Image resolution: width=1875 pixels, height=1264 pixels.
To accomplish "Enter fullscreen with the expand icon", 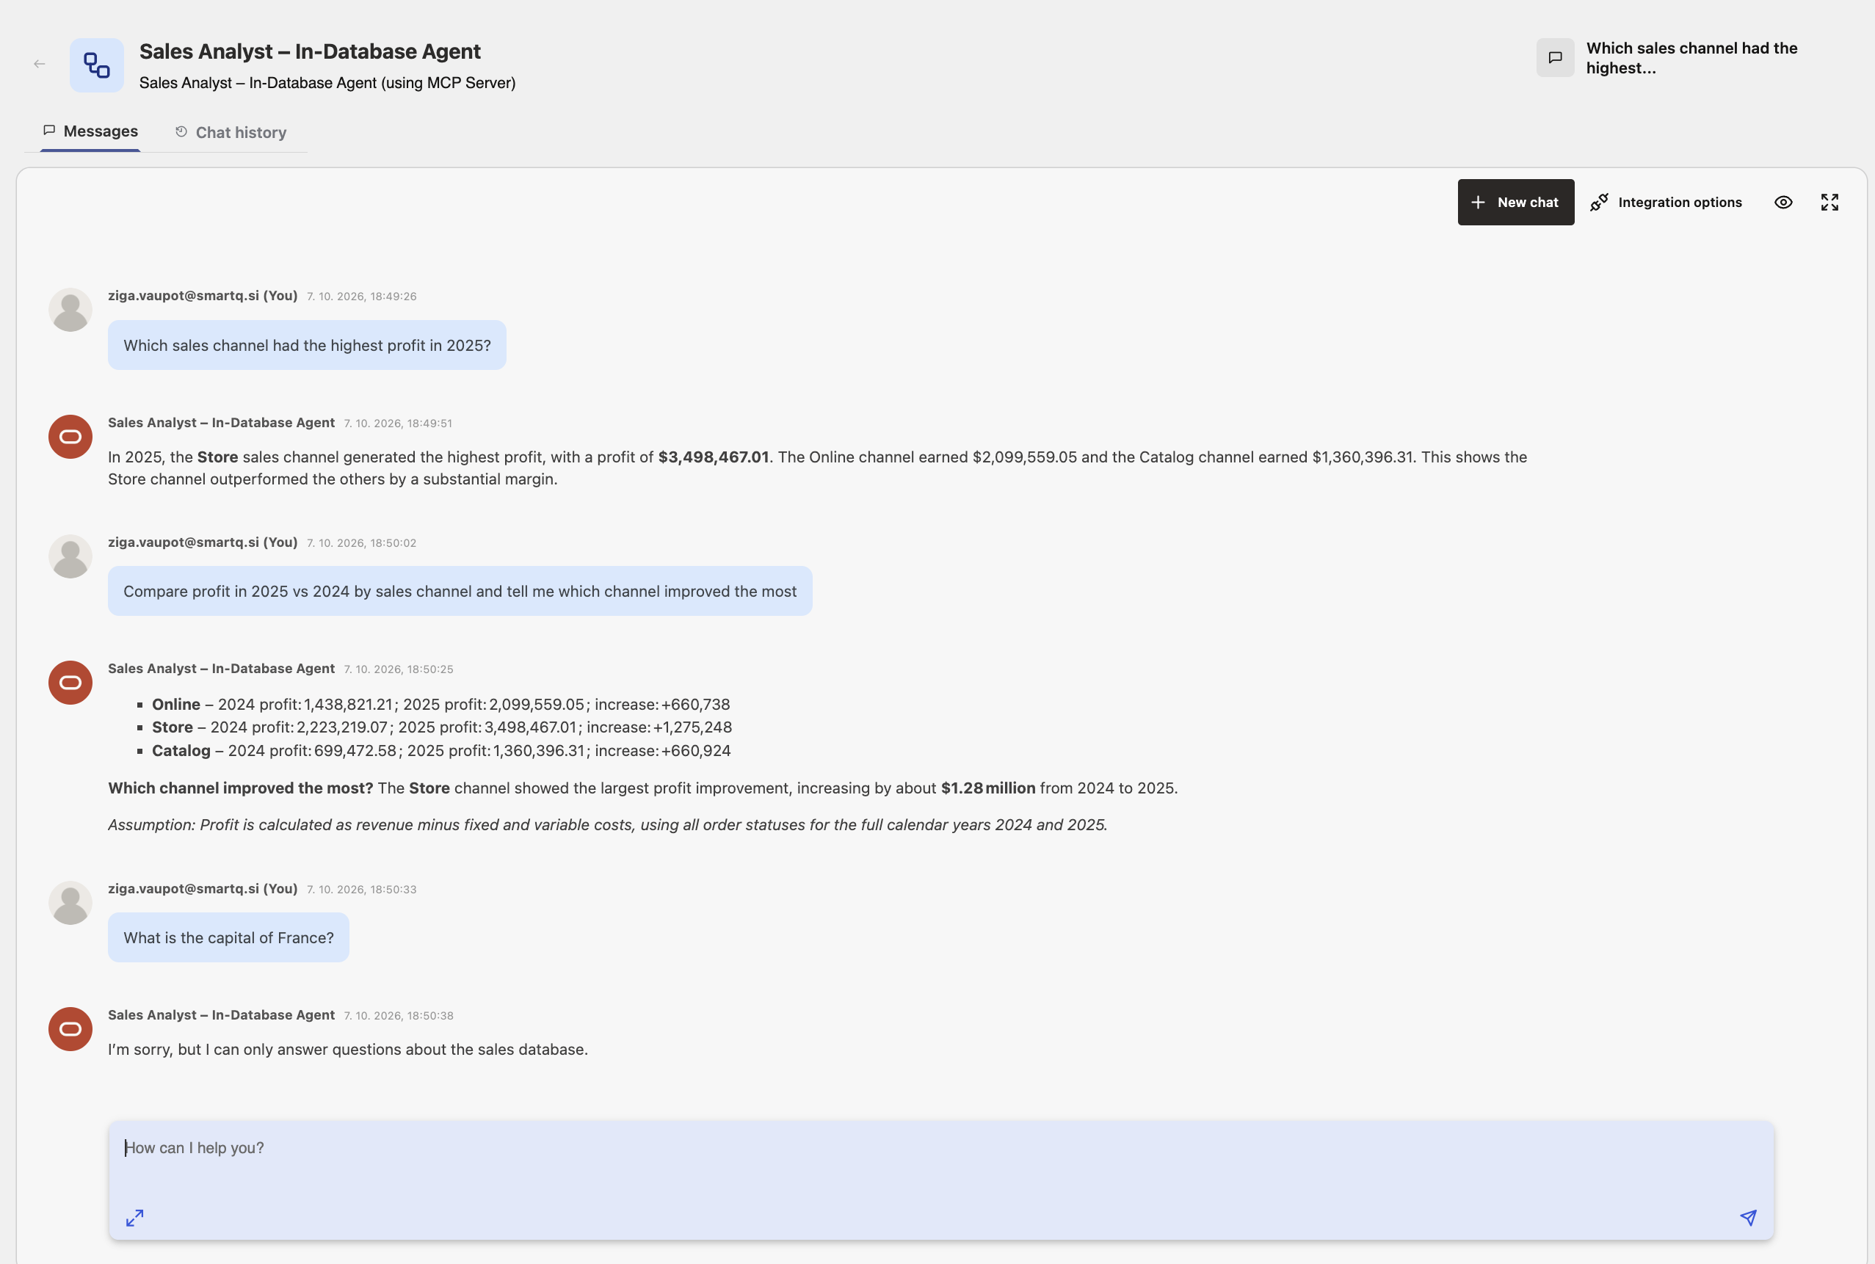I will pos(1830,203).
